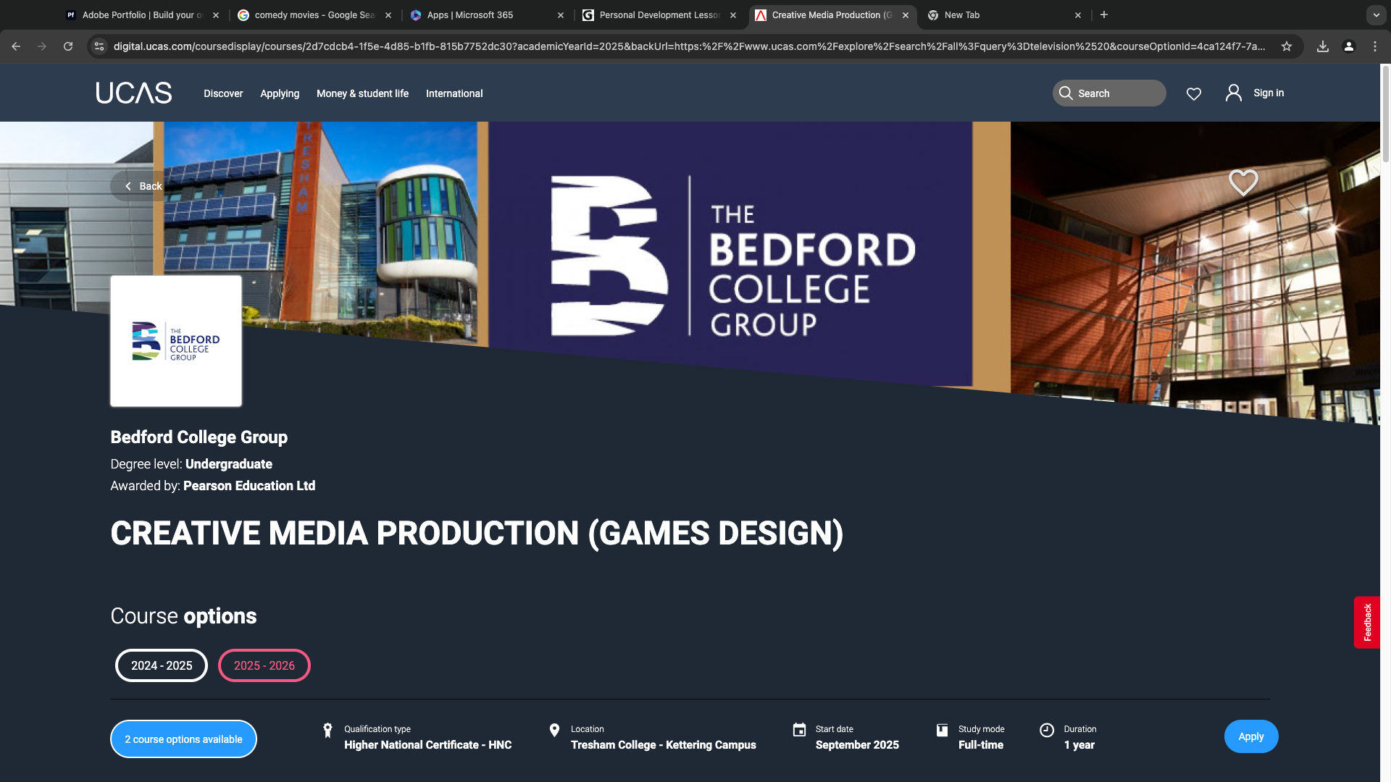The image size is (1391, 782).
Task: Select the 2025 - 2026 academic year
Action: coord(264,665)
